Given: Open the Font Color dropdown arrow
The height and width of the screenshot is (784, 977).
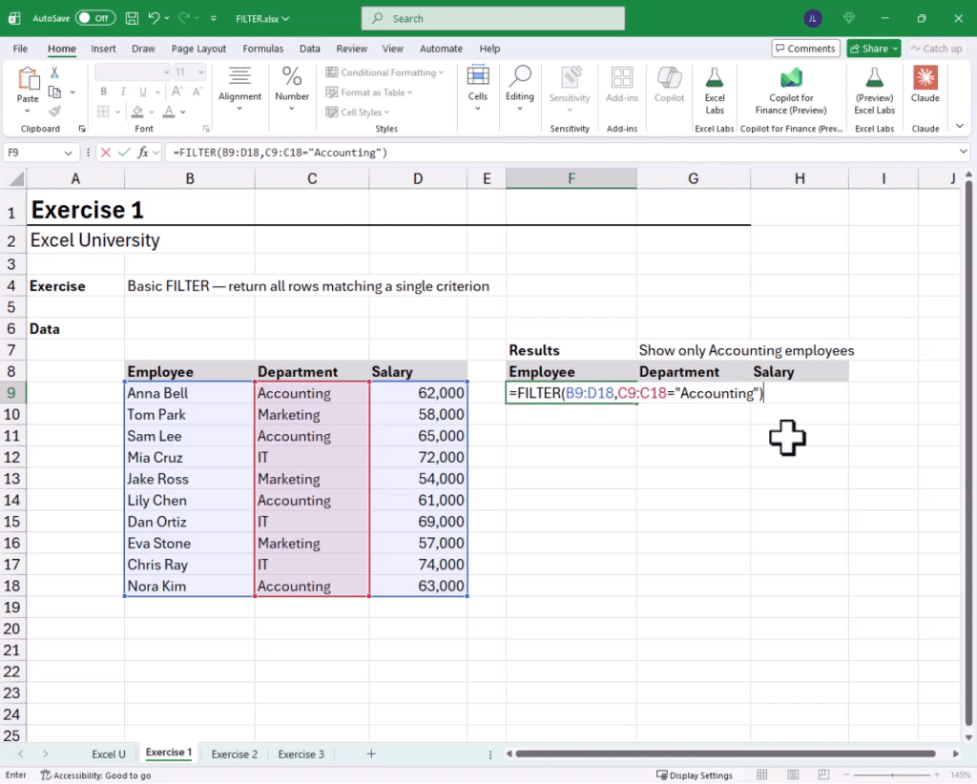Looking at the screenshot, I should [x=183, y=113].
